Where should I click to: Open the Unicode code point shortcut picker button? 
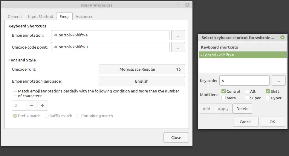pyautogui.click(x=178, y=47)
